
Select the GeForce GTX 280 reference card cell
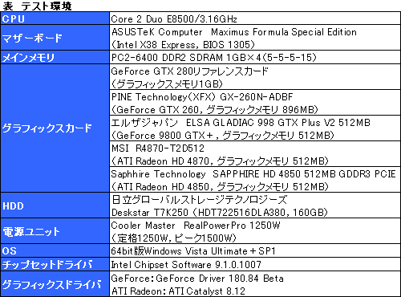[255, 77]
